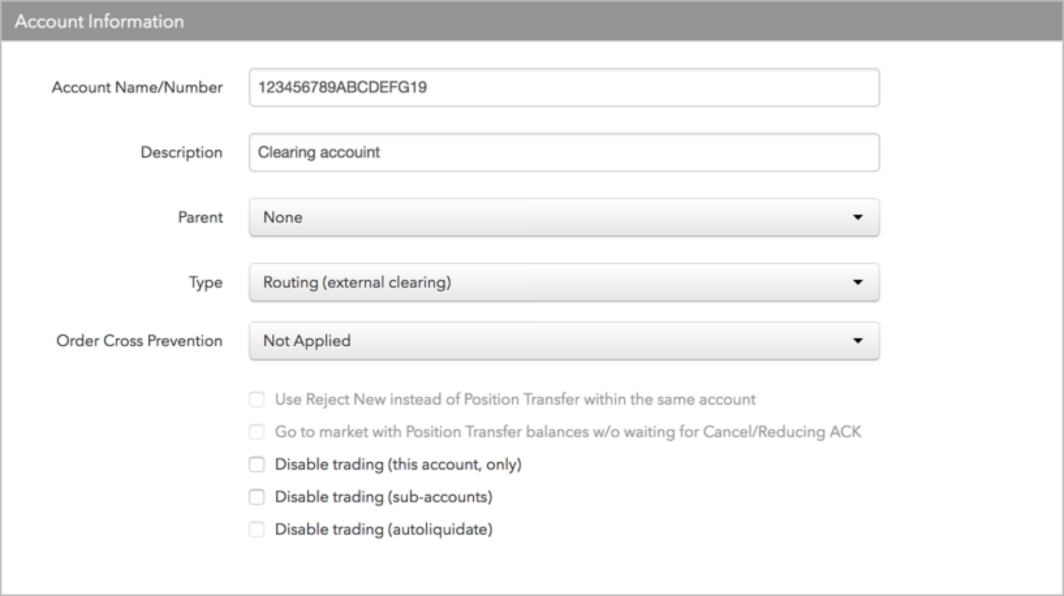Click the Account Name/Number field label
This screenshot has width=1064, height=596.
pyautogui.click(x=137, y=87)
